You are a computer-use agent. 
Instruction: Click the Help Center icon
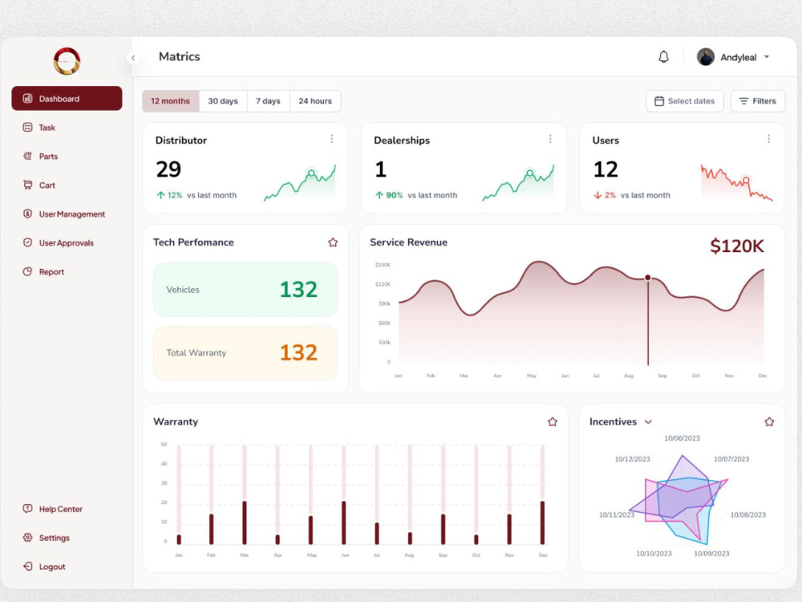point(27,508)
